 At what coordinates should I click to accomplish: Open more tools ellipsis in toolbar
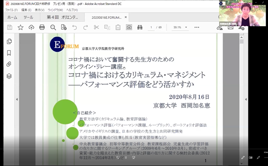197,27
